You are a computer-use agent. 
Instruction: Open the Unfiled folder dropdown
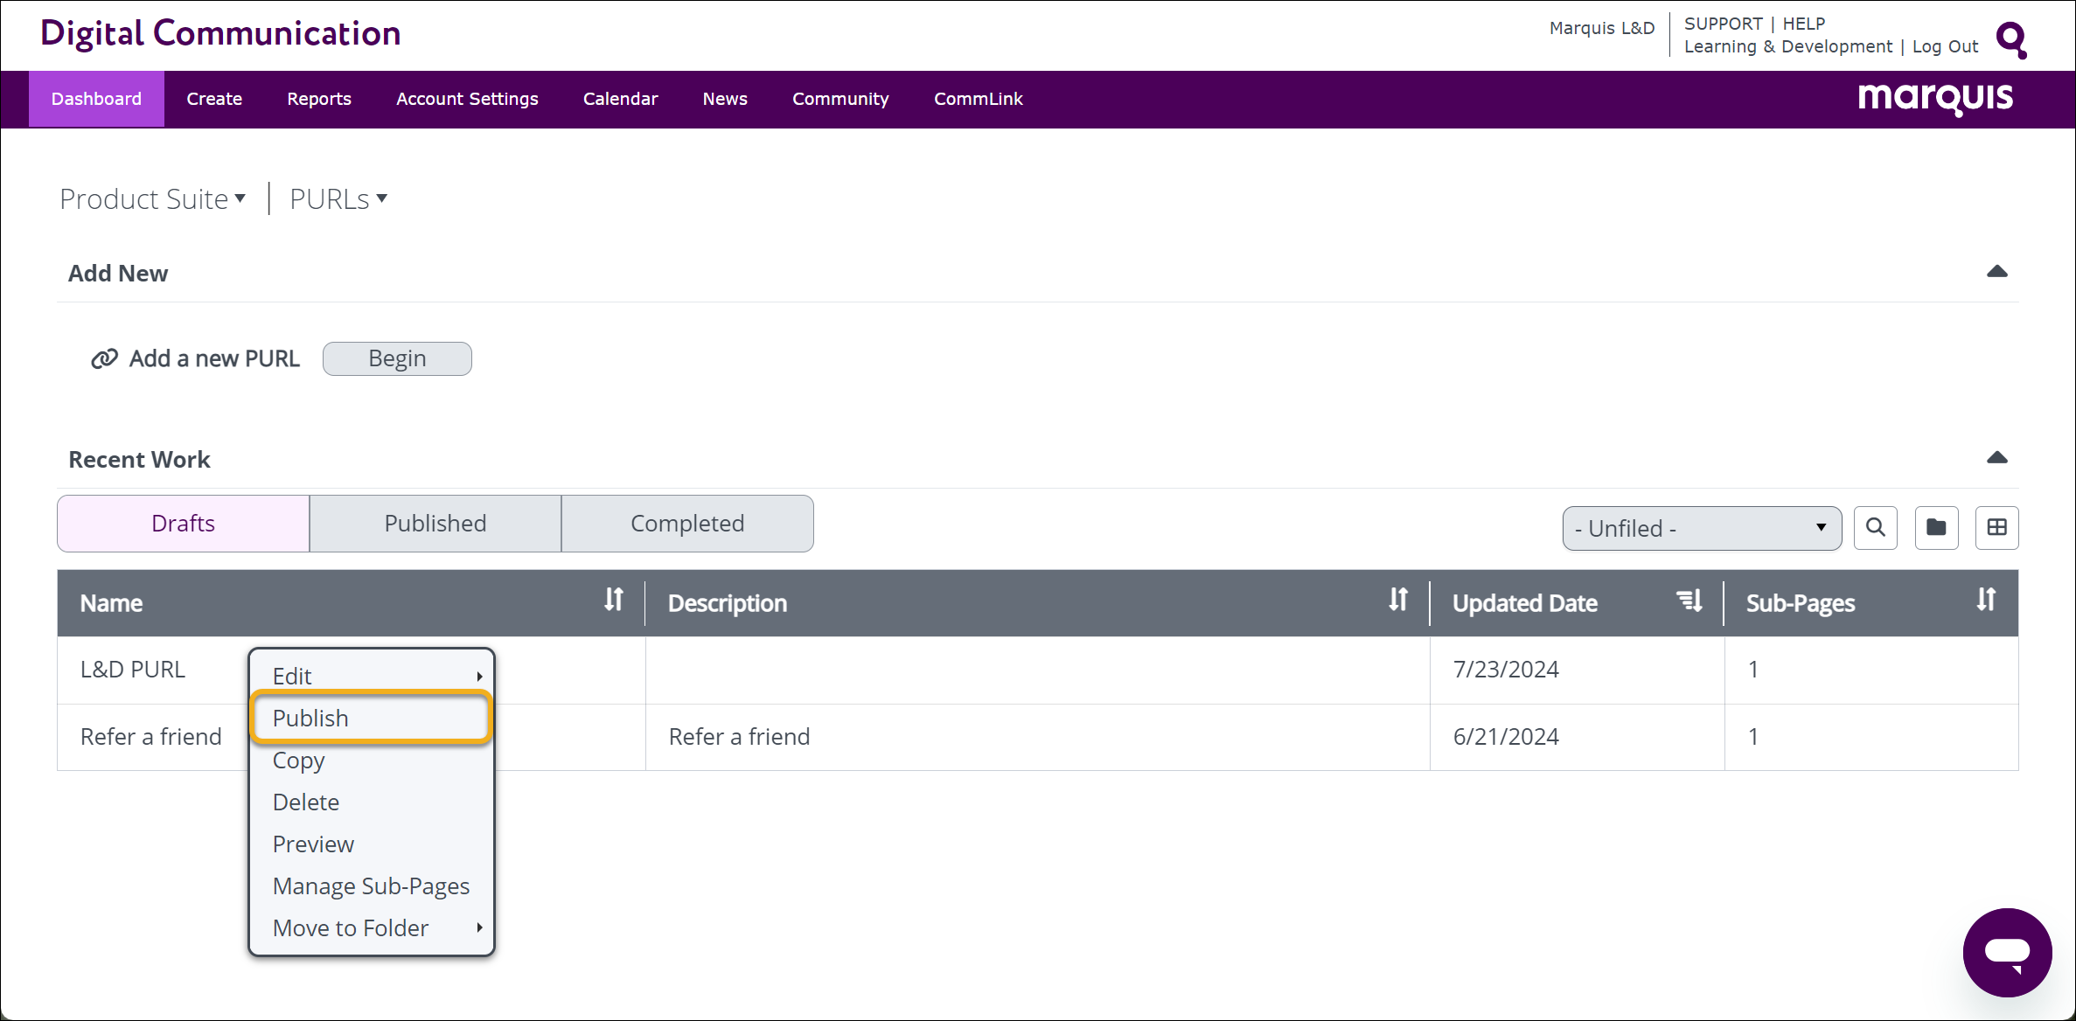click(1702, 528)
